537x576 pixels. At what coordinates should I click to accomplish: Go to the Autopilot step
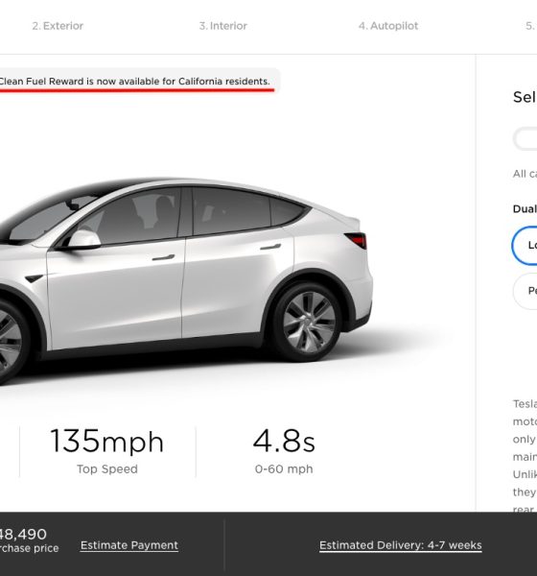(x=388, y=26)
